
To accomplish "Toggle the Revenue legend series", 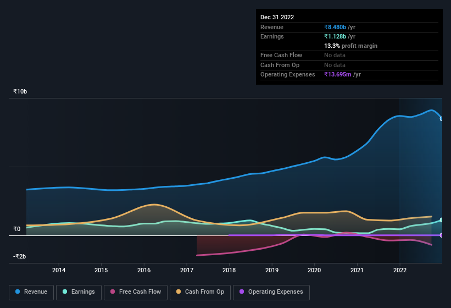I will (x=31, y=292).
